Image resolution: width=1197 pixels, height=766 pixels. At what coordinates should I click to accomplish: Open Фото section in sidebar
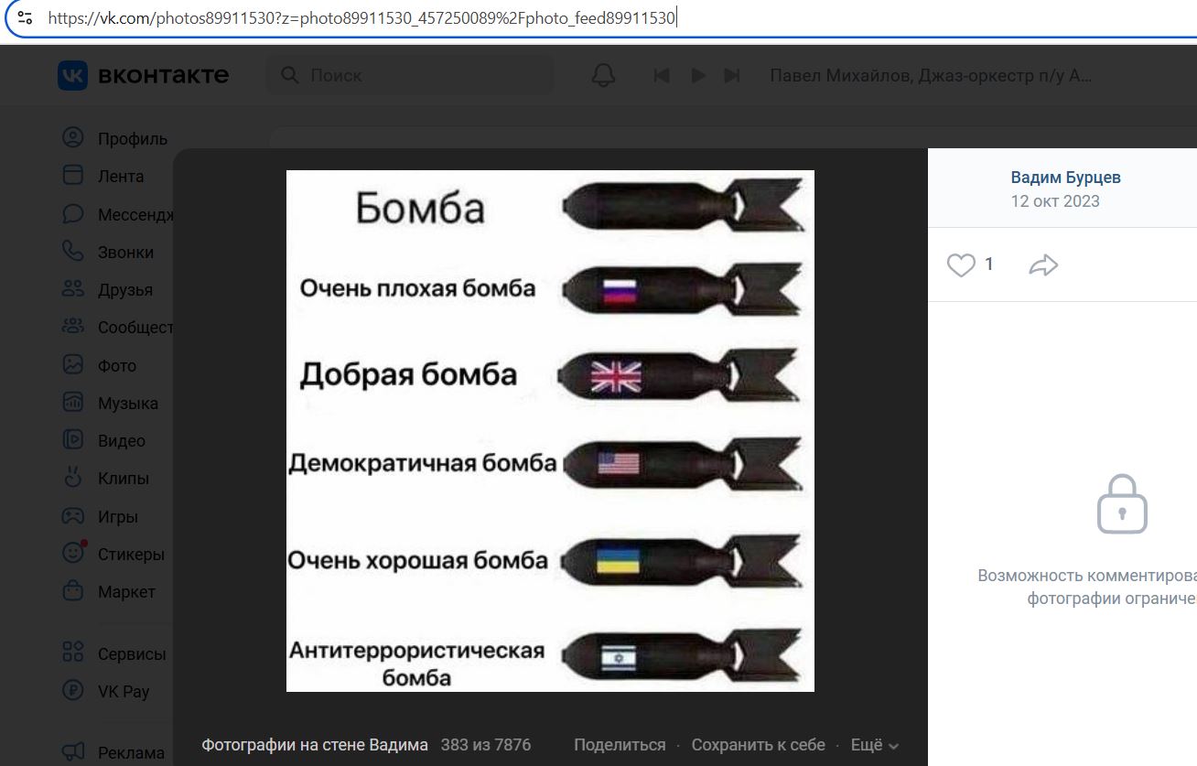click(x=115, y=365)
